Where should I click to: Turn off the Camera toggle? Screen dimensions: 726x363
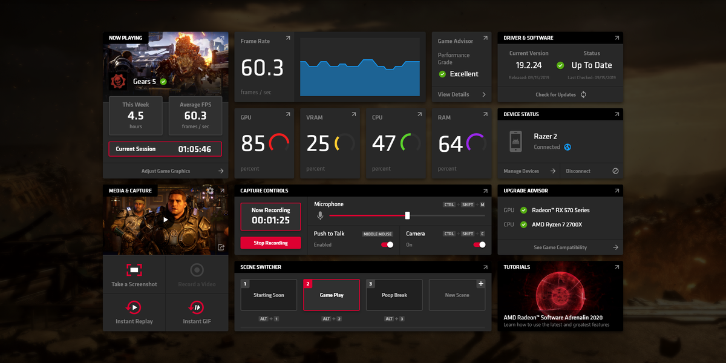pos(480,244)
